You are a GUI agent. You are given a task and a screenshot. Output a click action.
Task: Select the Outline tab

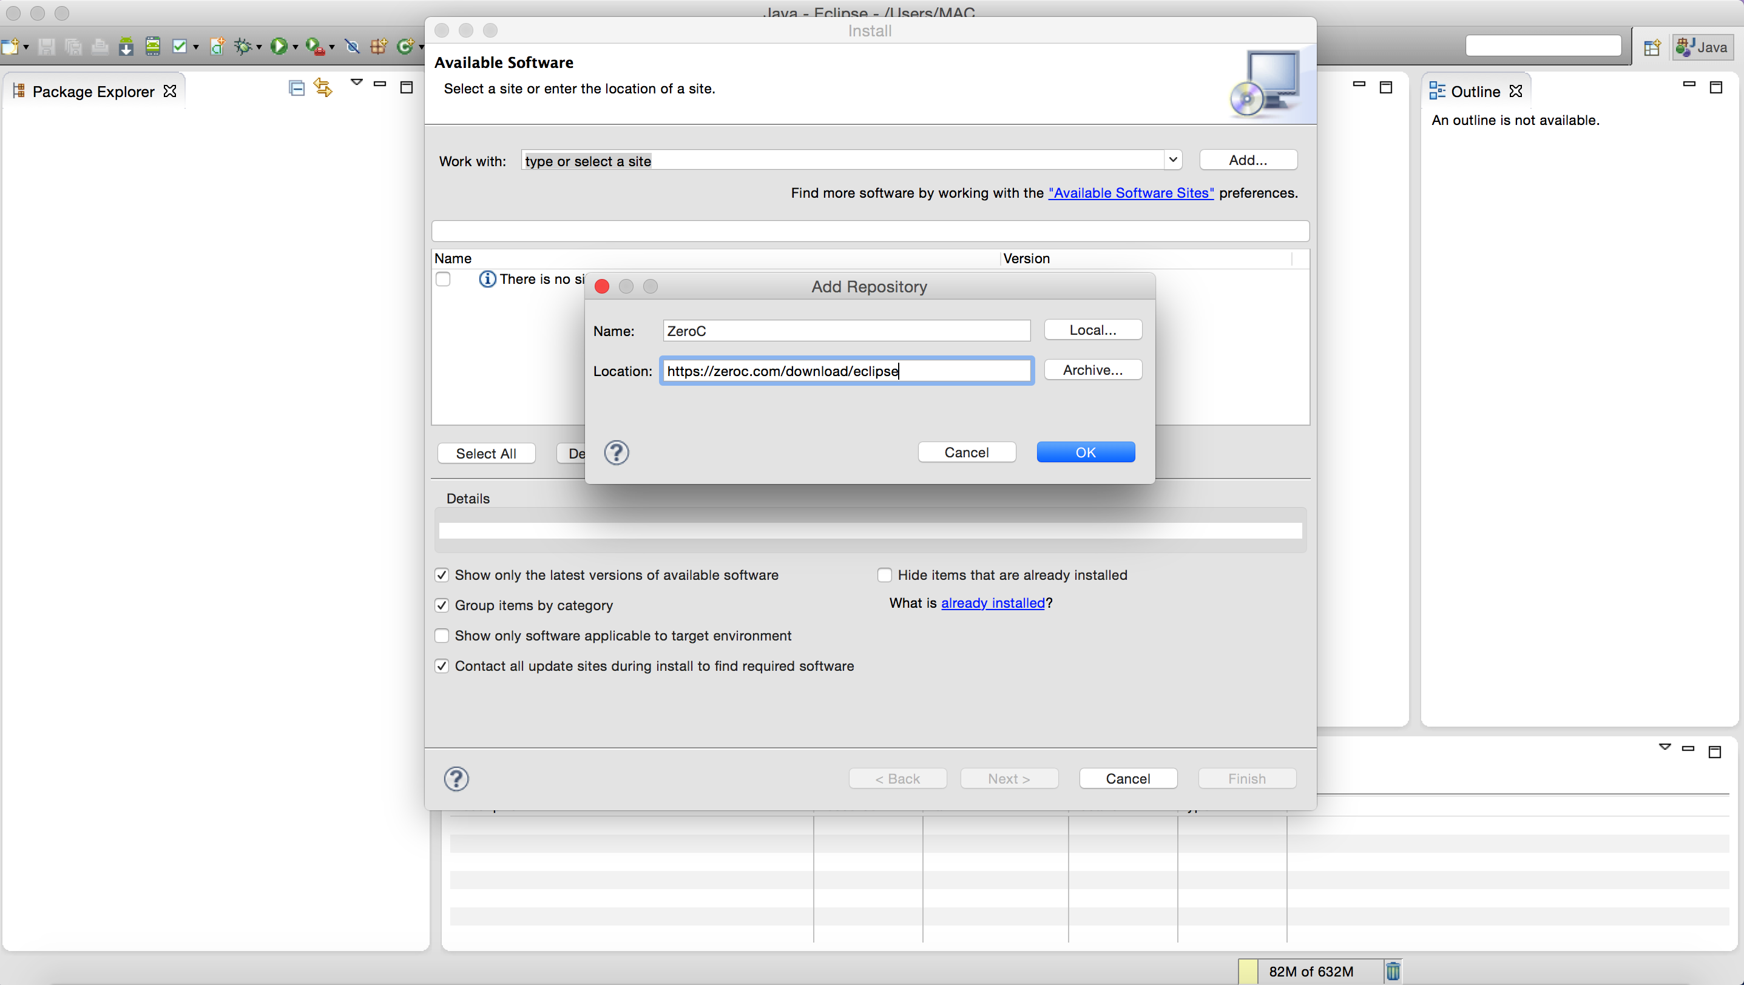click(1475, 92)
